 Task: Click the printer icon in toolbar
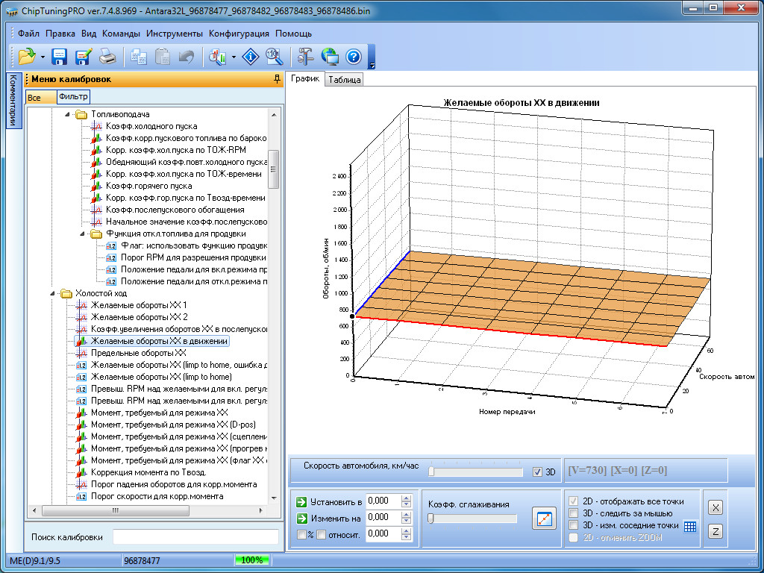tap(107, 56)
